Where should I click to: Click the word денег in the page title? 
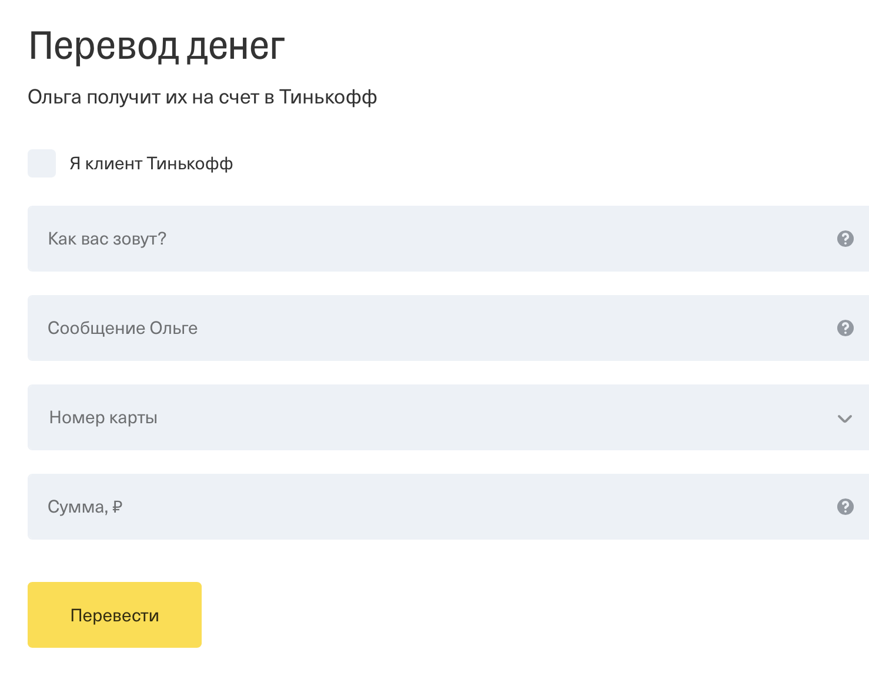(x=236, y=46)
